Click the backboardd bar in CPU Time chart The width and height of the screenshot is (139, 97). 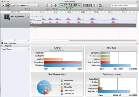pyautogui.click(x=116, y=65)
